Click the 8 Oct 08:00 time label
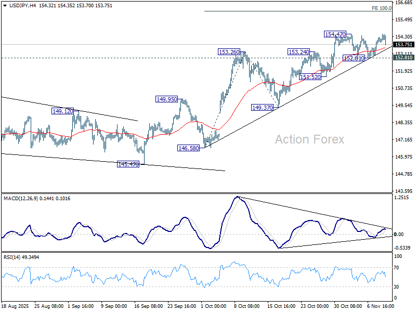This screenshot has height=312, width=416. tap(246, 307)
